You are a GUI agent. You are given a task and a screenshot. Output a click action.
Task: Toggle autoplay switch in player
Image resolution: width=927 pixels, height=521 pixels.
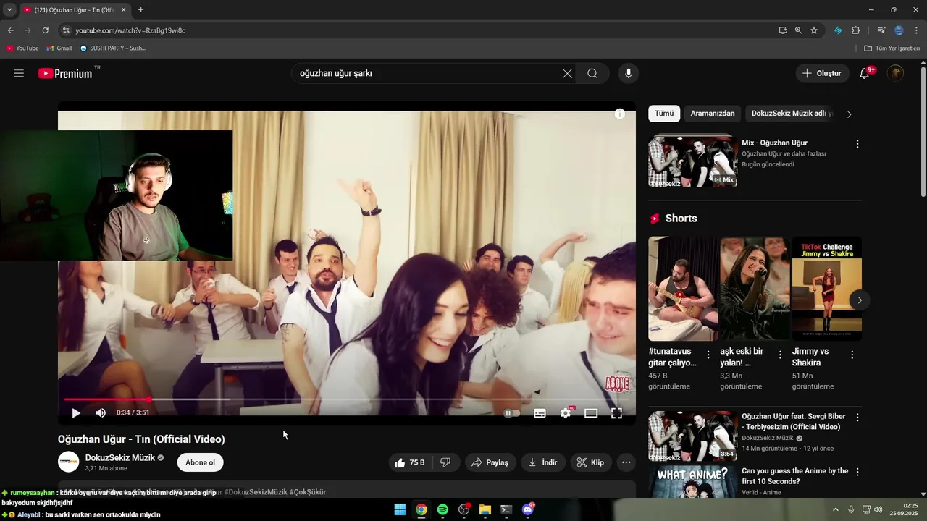click(512, 413)
